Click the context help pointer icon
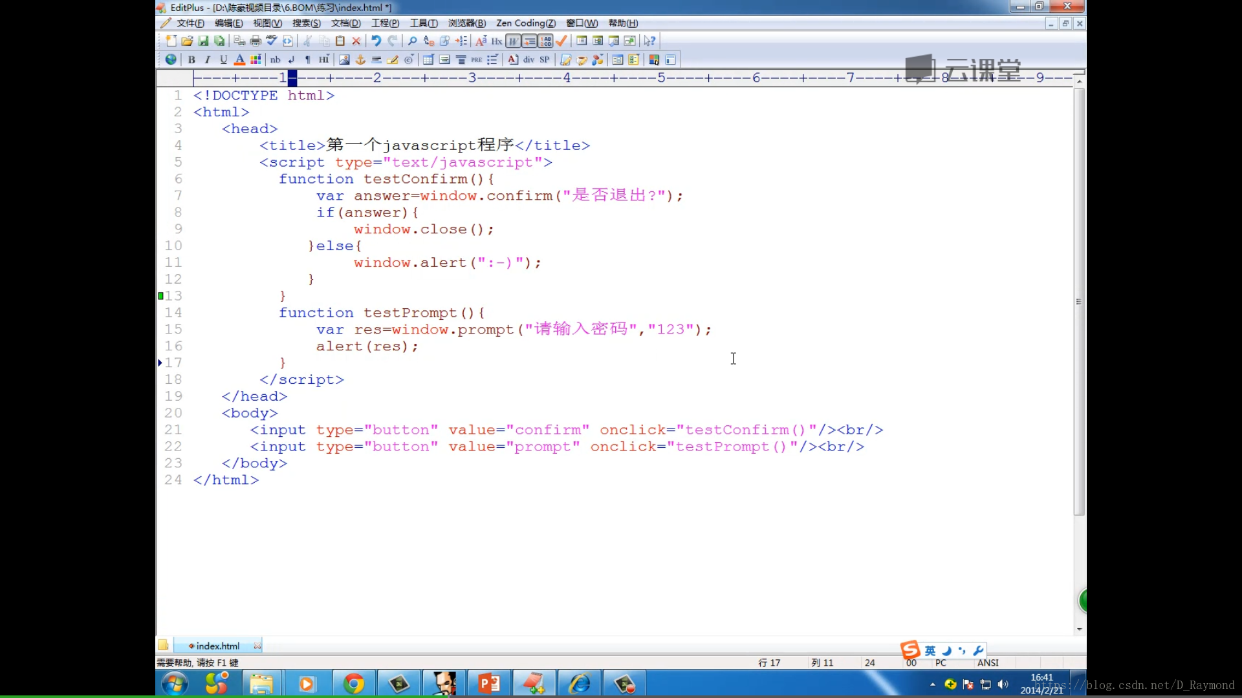The height and width of the screenshot is (698, 1242). 649,41
